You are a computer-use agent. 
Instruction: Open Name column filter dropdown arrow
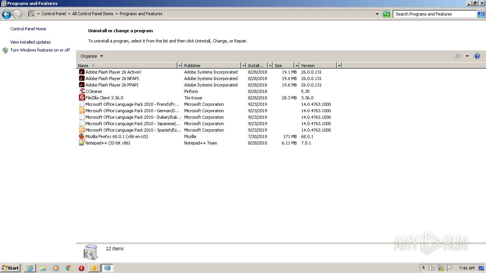(180, 66)
